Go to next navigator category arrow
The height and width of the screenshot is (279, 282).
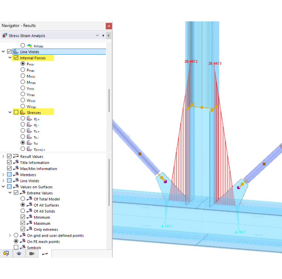109,36
